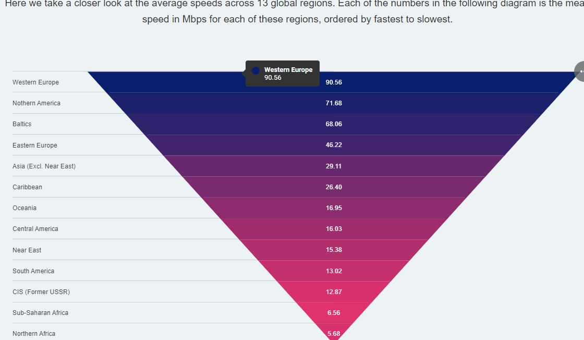Viewport: 584px width, 340px height.
Task: Click the 16.03 Central America funnel value
Action: [x=334, y=229]
